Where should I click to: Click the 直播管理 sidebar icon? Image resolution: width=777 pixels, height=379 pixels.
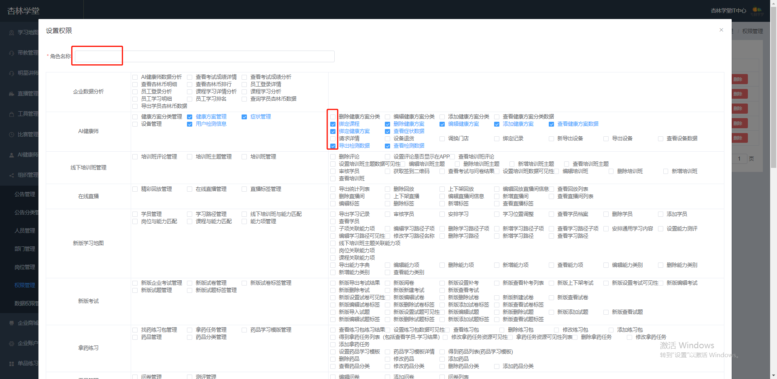(11, 93)
